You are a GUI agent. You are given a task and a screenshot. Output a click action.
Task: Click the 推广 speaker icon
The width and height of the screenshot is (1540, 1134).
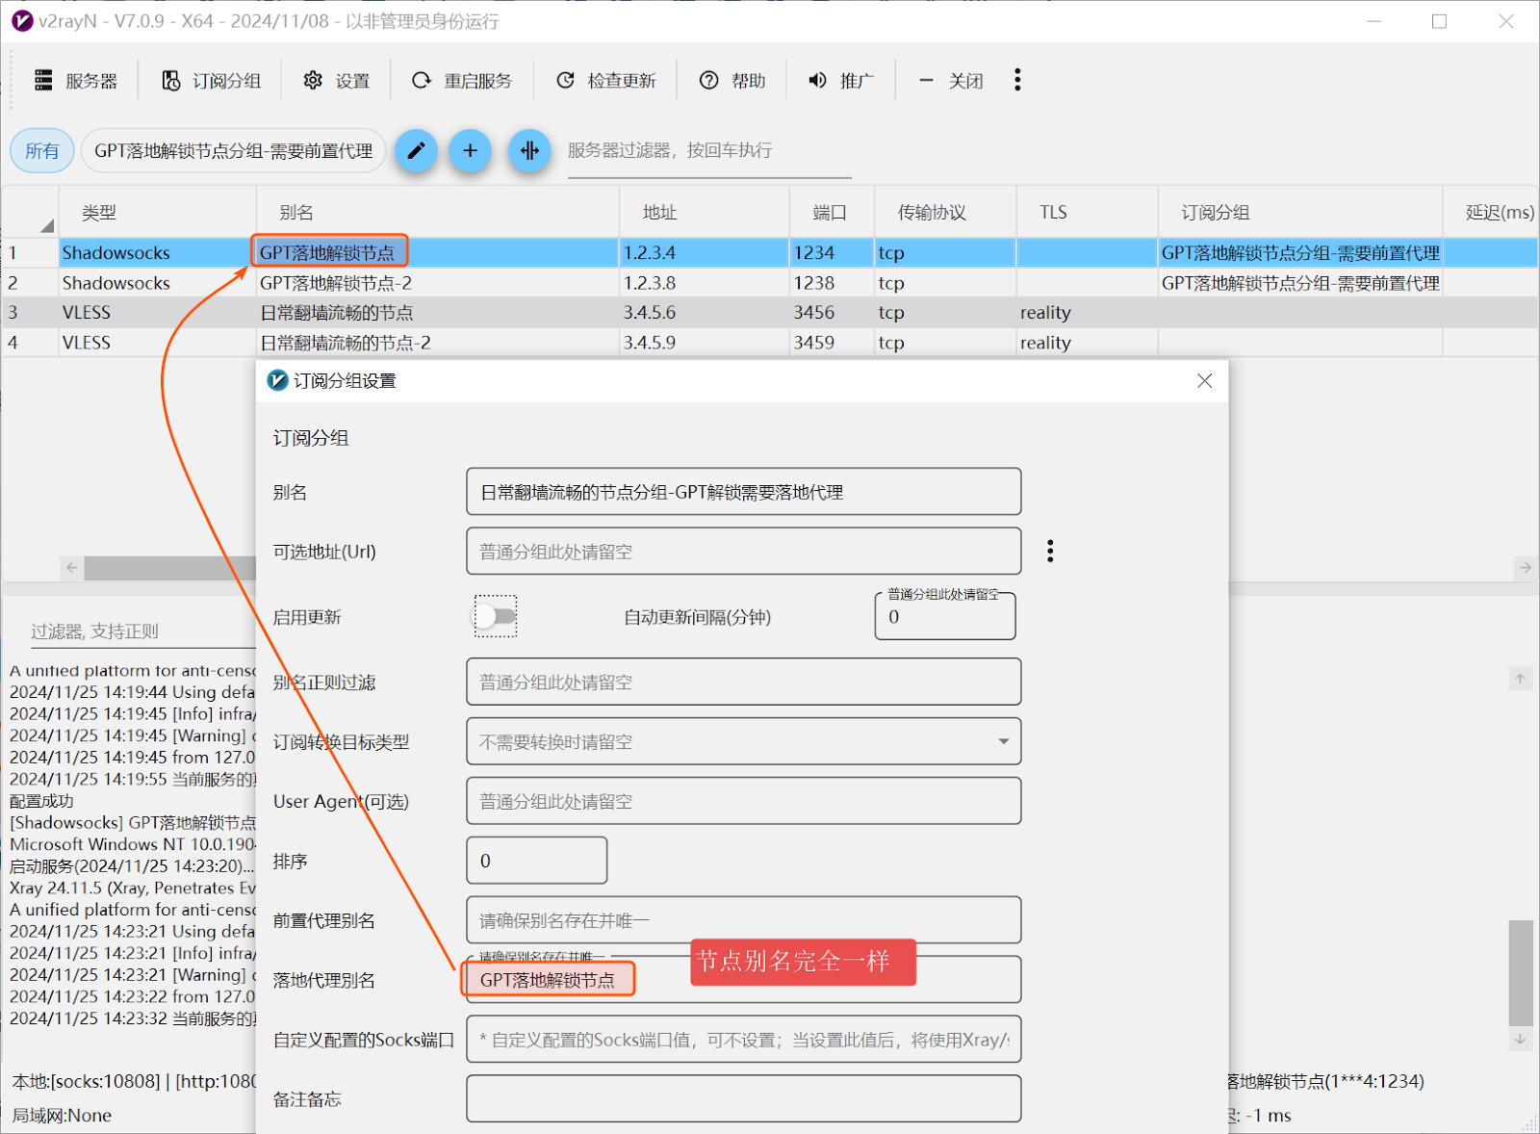click(817, 81)
